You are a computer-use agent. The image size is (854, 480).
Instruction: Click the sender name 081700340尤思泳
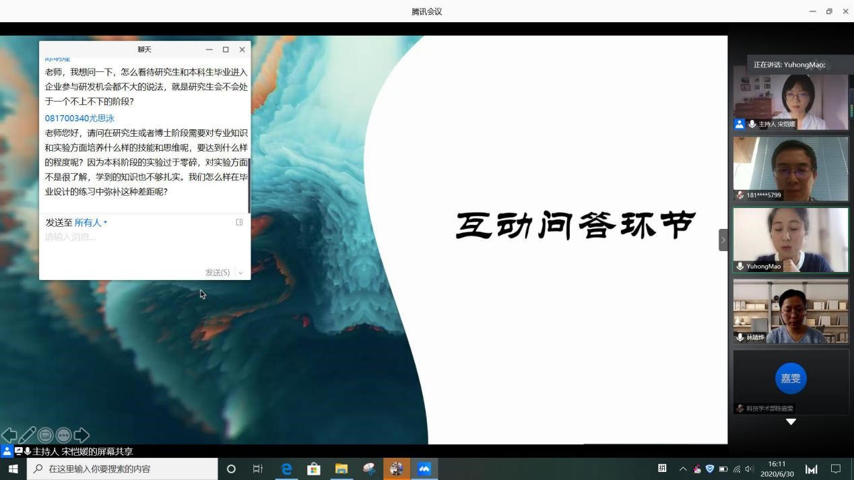click(79, 118)
